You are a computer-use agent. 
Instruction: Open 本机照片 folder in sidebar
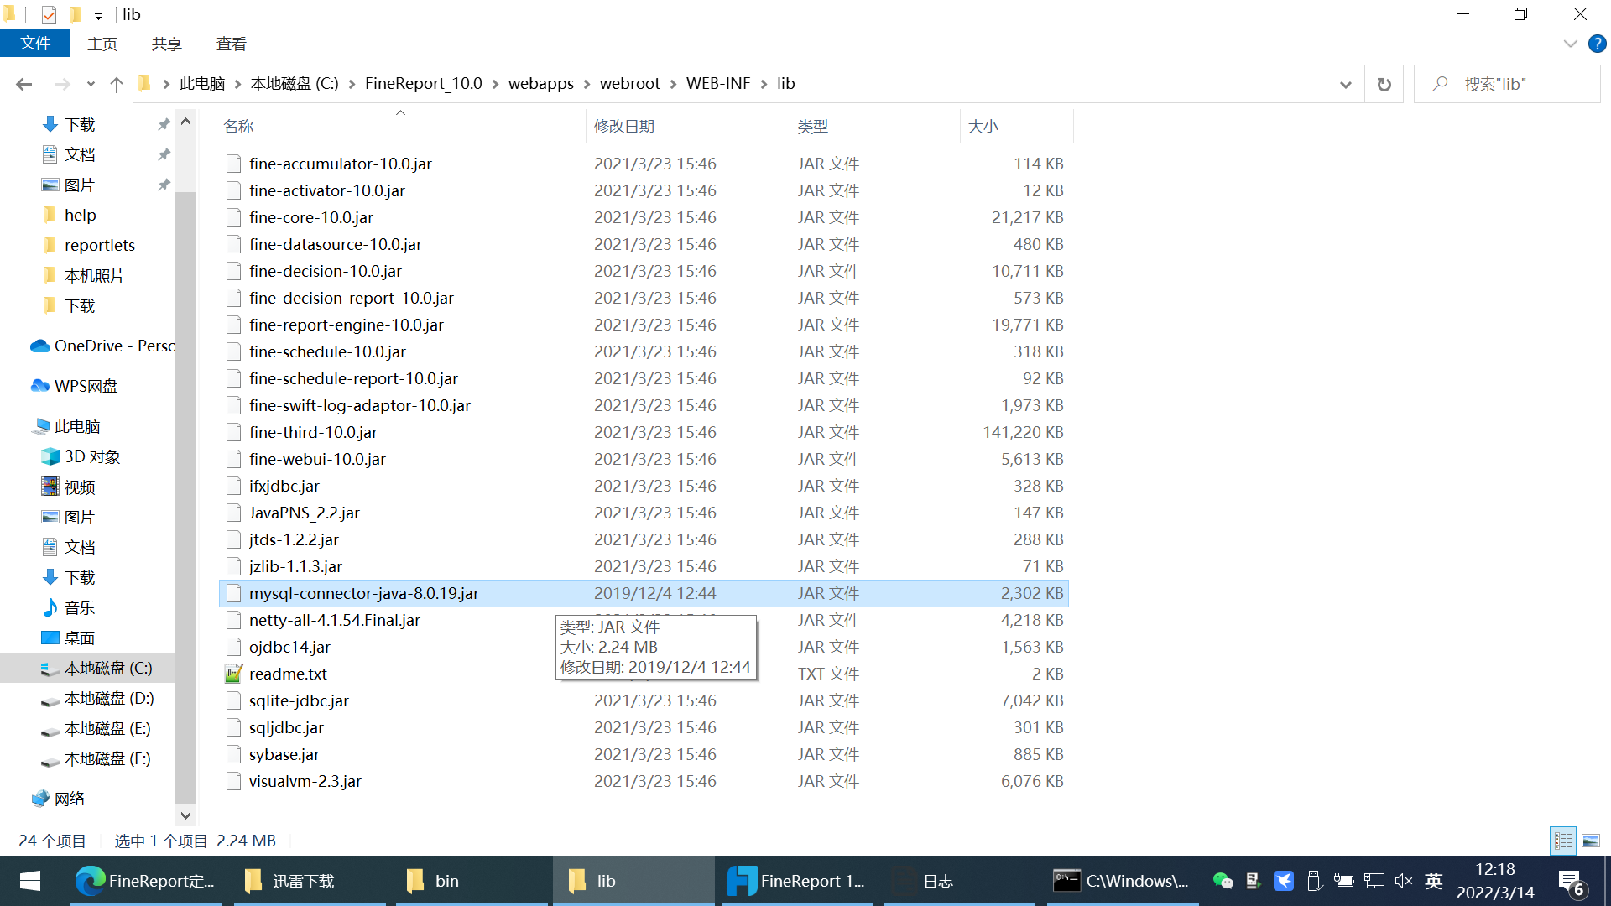94,275
